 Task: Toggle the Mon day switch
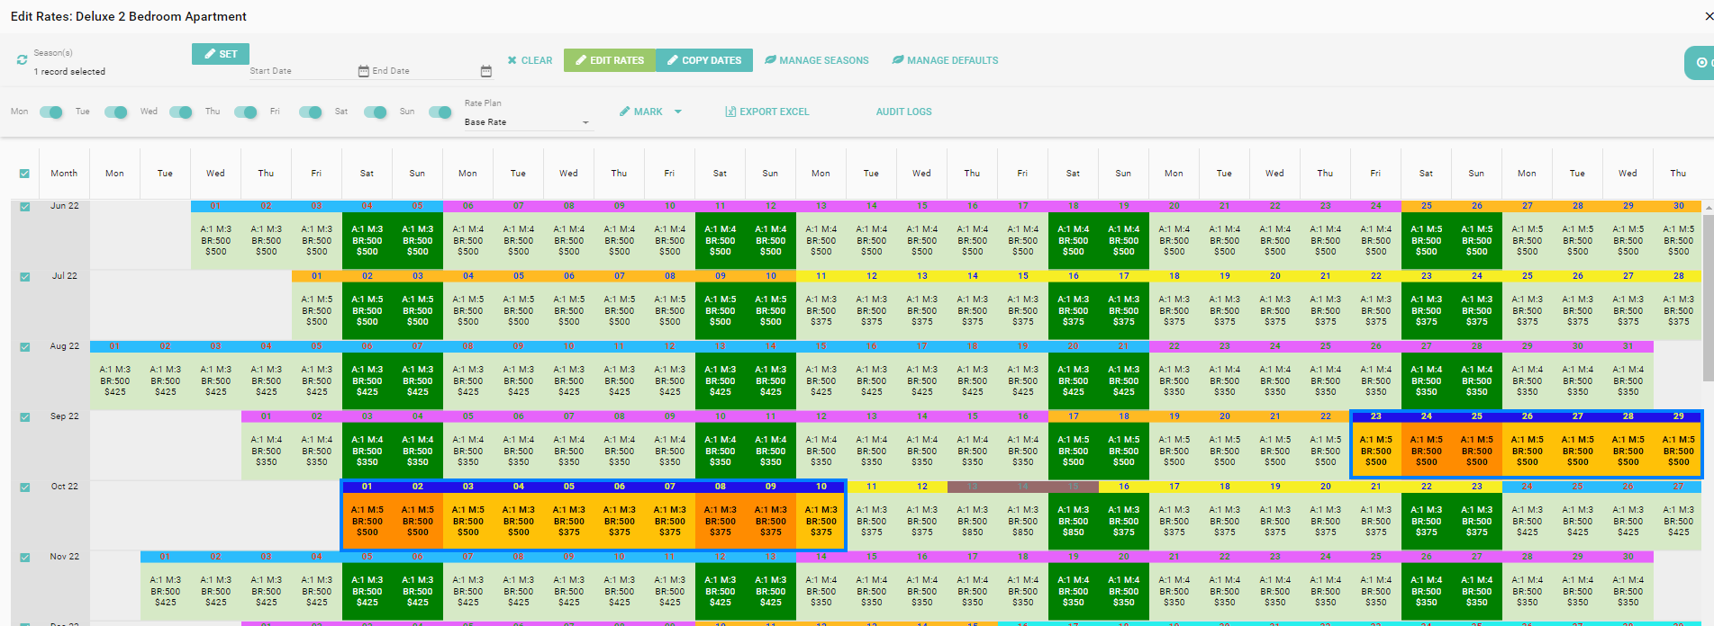pos(51,112)
